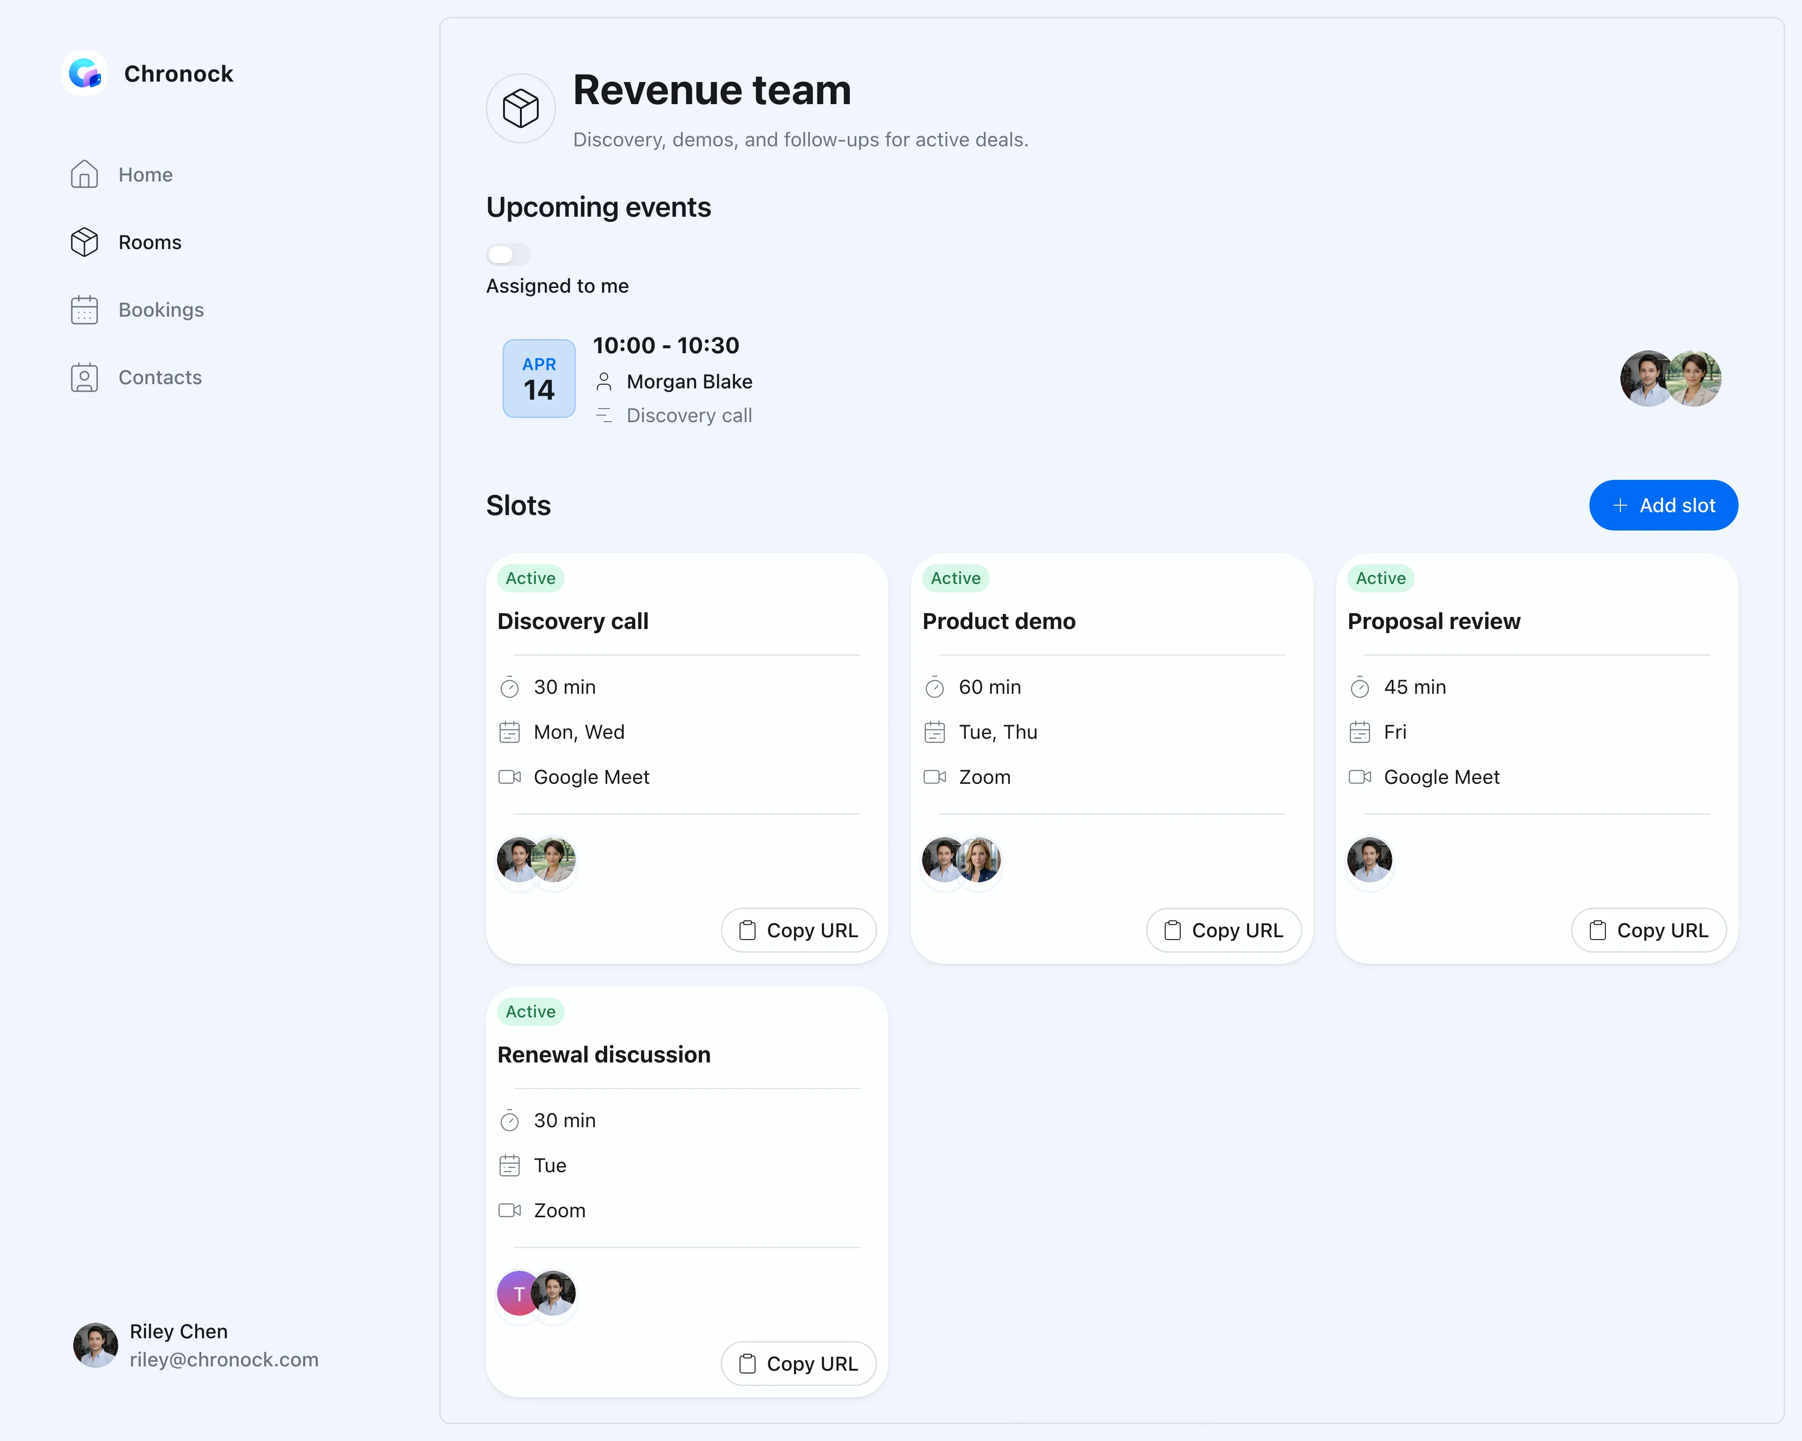The width and height of the screenshot is (1802, 1441).
Task: Click host avatars on upcoming event
Action: coord(1671,379)
